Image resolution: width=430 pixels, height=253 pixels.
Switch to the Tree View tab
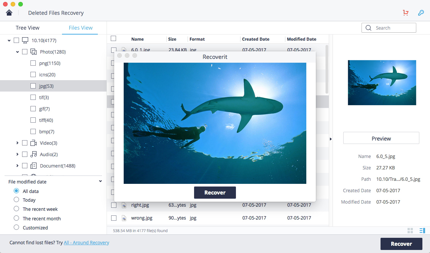pos(27,28)
